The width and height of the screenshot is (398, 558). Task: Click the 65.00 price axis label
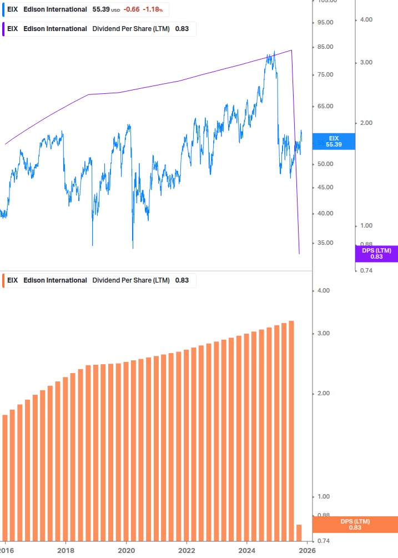(x=325, y=107)
